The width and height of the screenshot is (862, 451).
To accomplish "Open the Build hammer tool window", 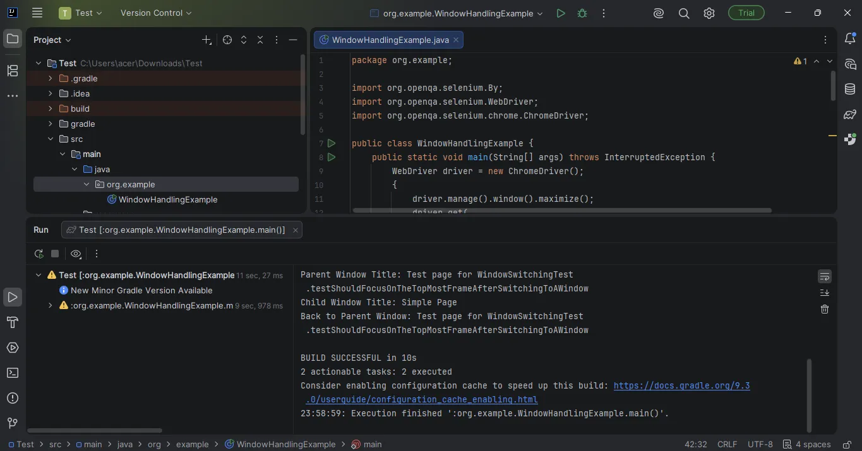I will pyautogui.click(x=13, y=322).
